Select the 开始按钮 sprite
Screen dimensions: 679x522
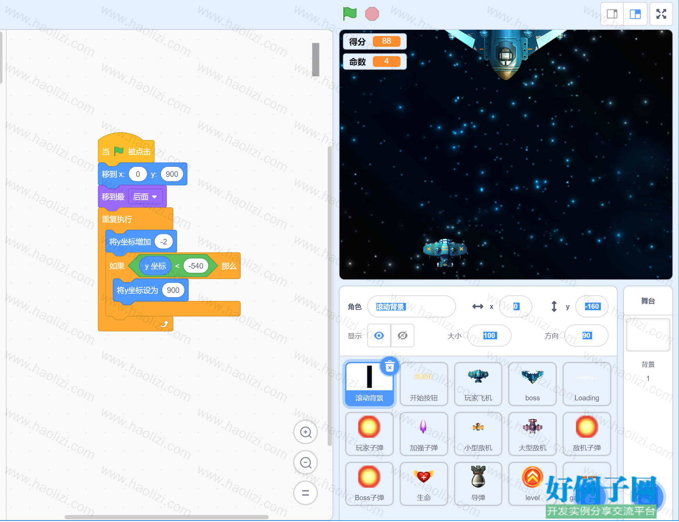[x=424, y=384]
